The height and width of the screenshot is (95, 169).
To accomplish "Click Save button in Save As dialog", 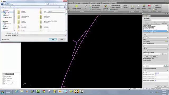I will click(x=53, y=39).
